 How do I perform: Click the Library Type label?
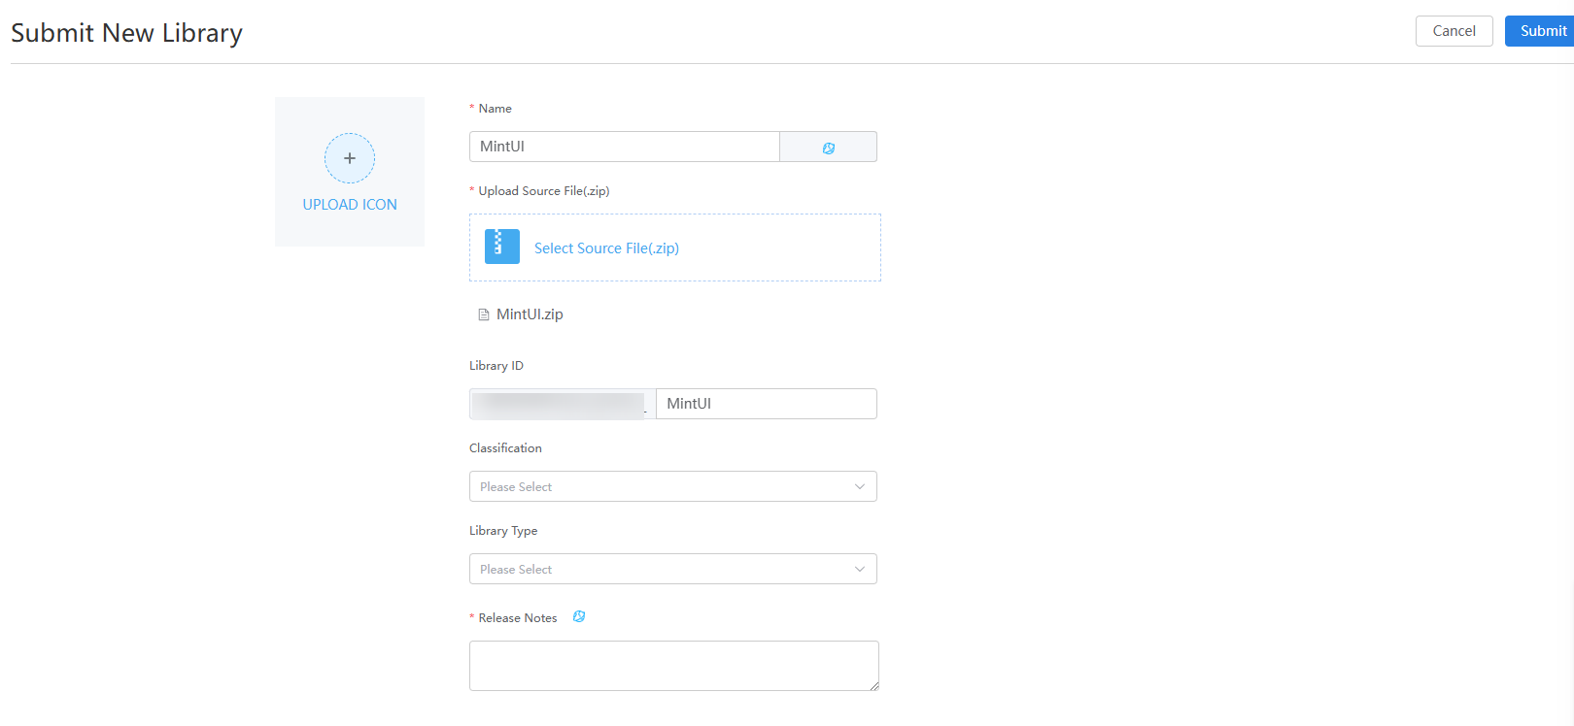[x=503, y=531]
